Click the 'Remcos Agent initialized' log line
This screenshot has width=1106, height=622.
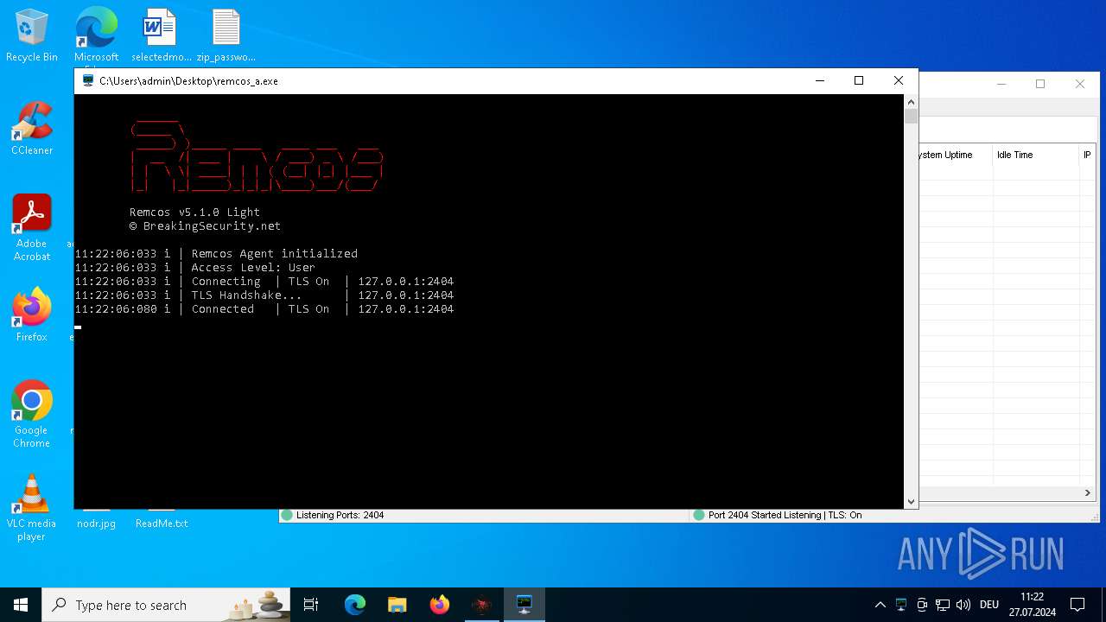coord(216,253)
